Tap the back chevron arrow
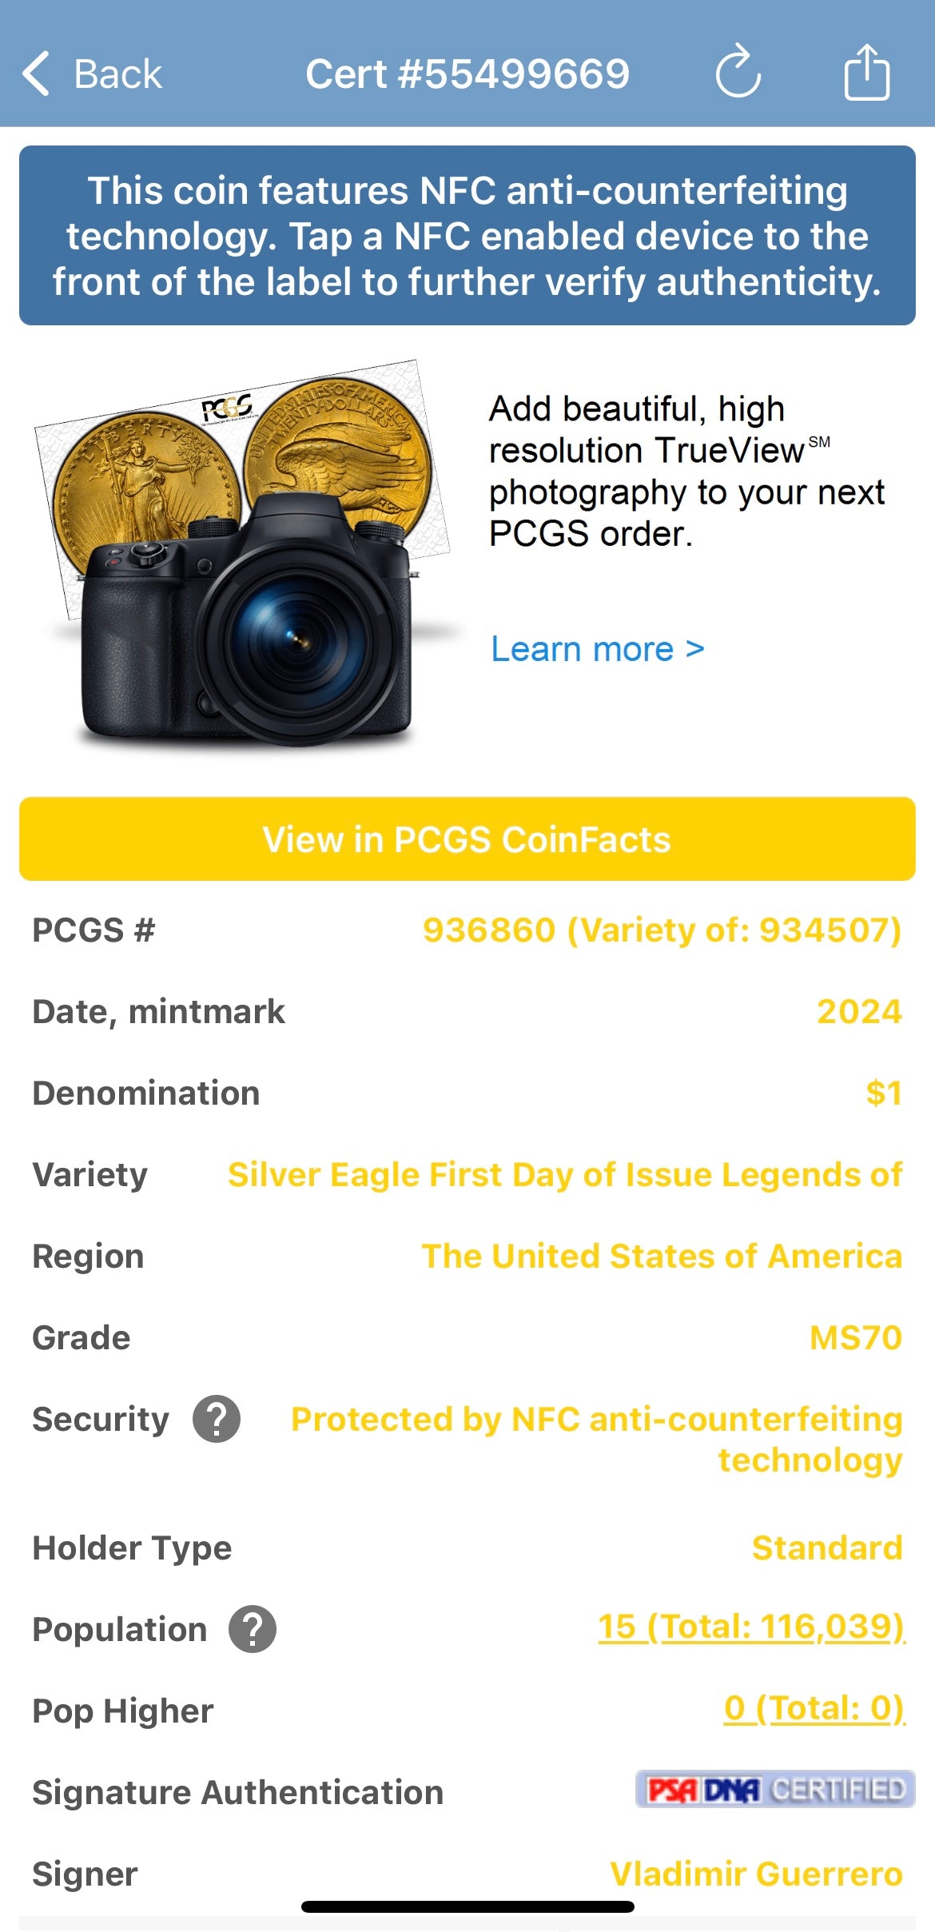This screenshot has height=1932, width=935. coord(37,74)
